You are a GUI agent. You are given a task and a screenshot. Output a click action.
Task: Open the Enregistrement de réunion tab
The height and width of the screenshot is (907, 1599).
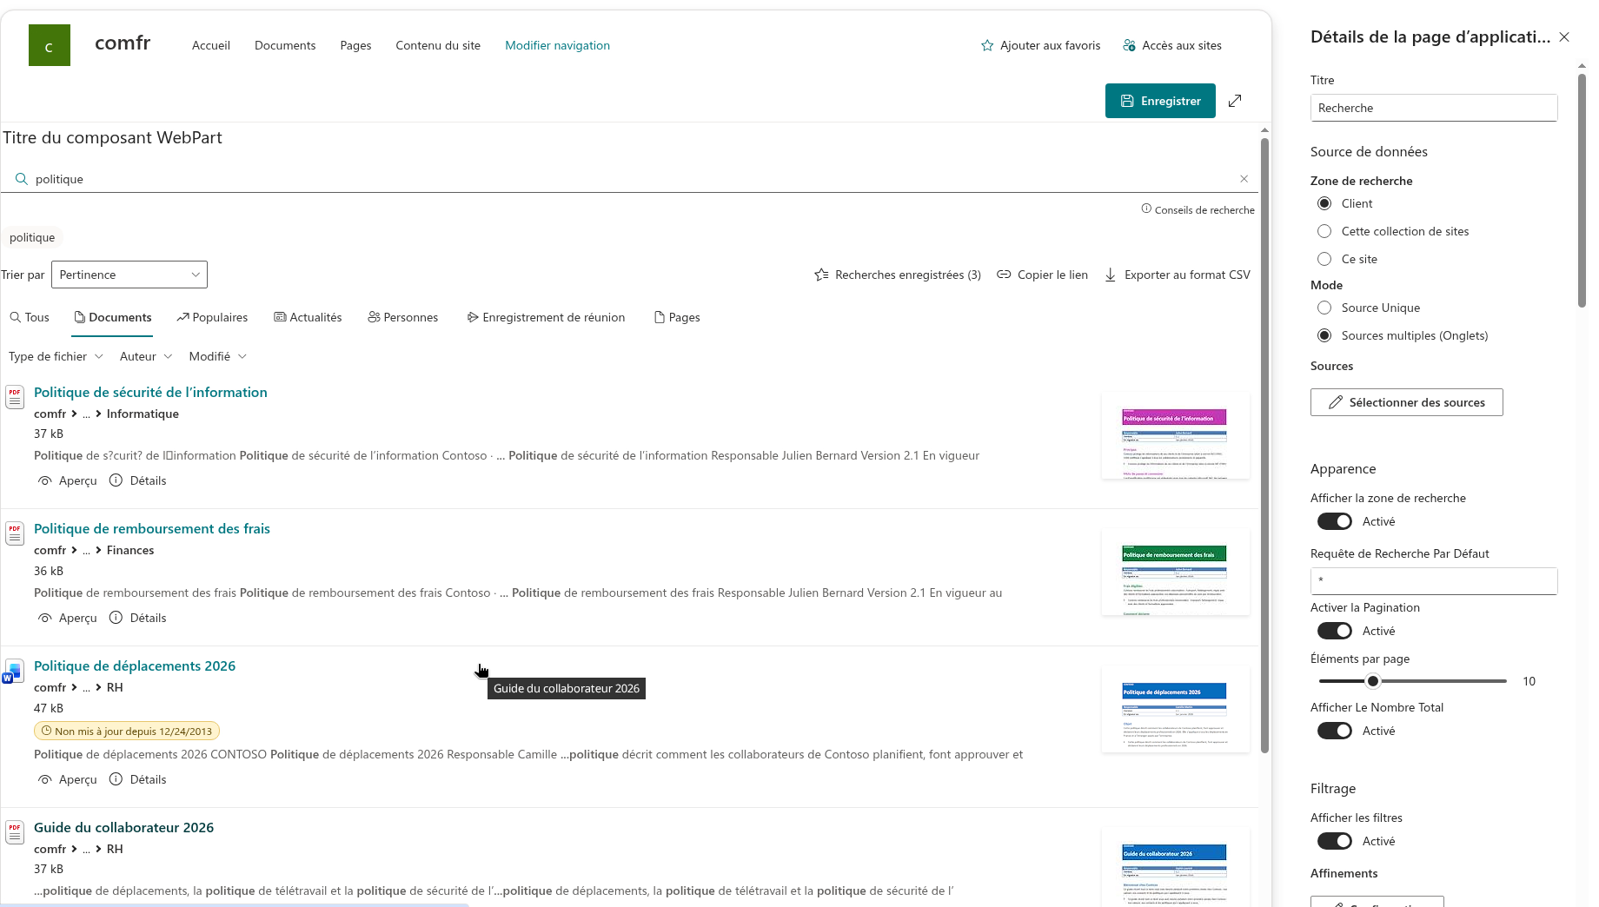(546, 317)
